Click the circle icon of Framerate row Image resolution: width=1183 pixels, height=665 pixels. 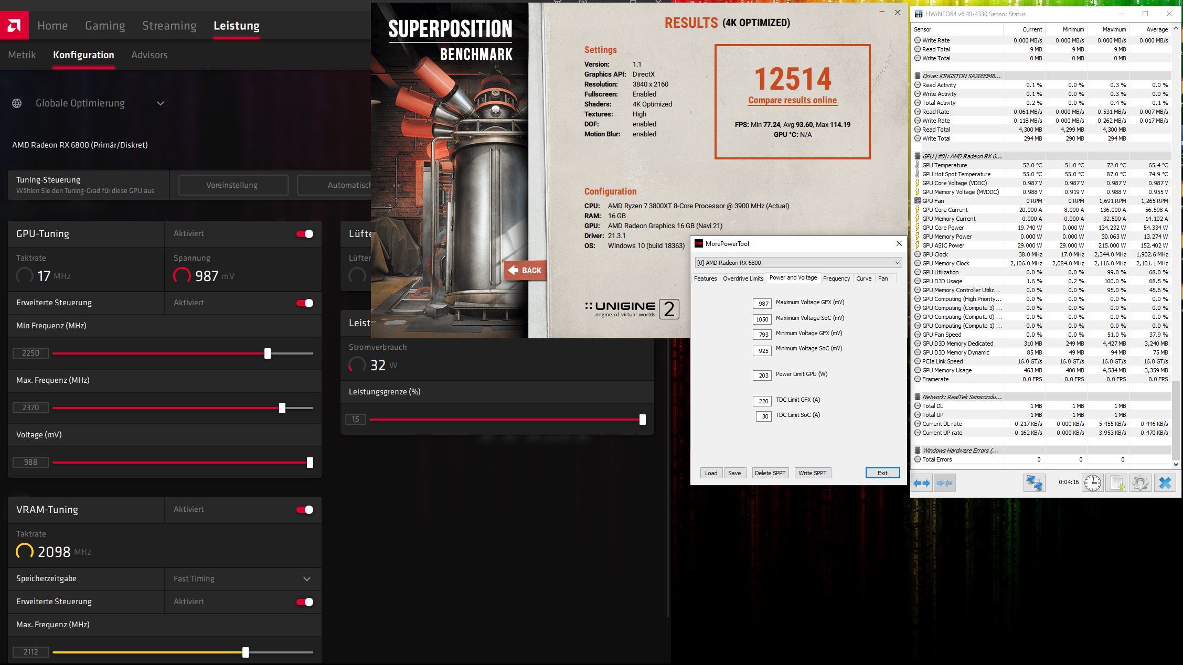pyautogui.click(x=918, y=379)
